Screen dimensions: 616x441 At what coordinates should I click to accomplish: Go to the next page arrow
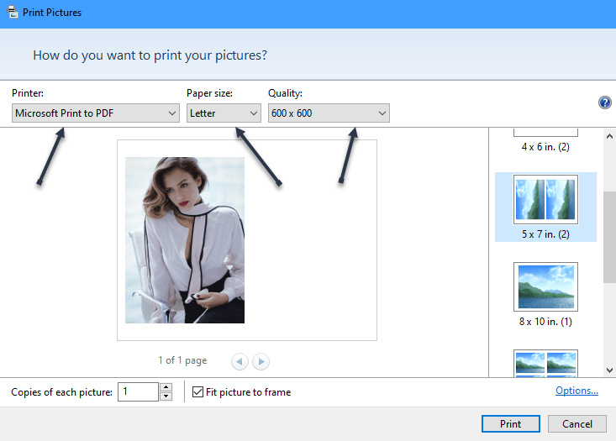coord(261,361)
